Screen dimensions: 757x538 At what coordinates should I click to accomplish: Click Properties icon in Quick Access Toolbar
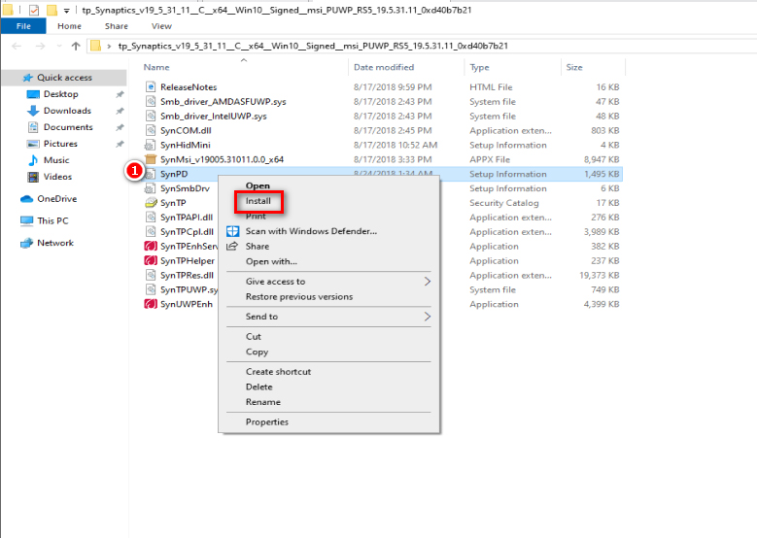coord(34,10)
